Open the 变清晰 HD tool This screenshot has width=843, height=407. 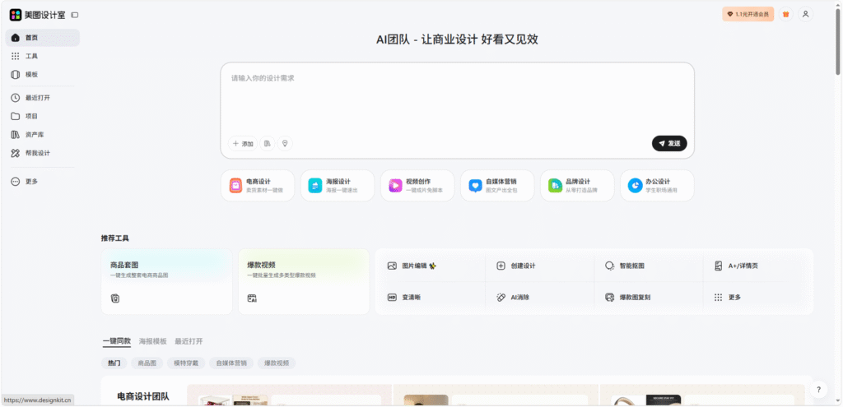(430, 297)
